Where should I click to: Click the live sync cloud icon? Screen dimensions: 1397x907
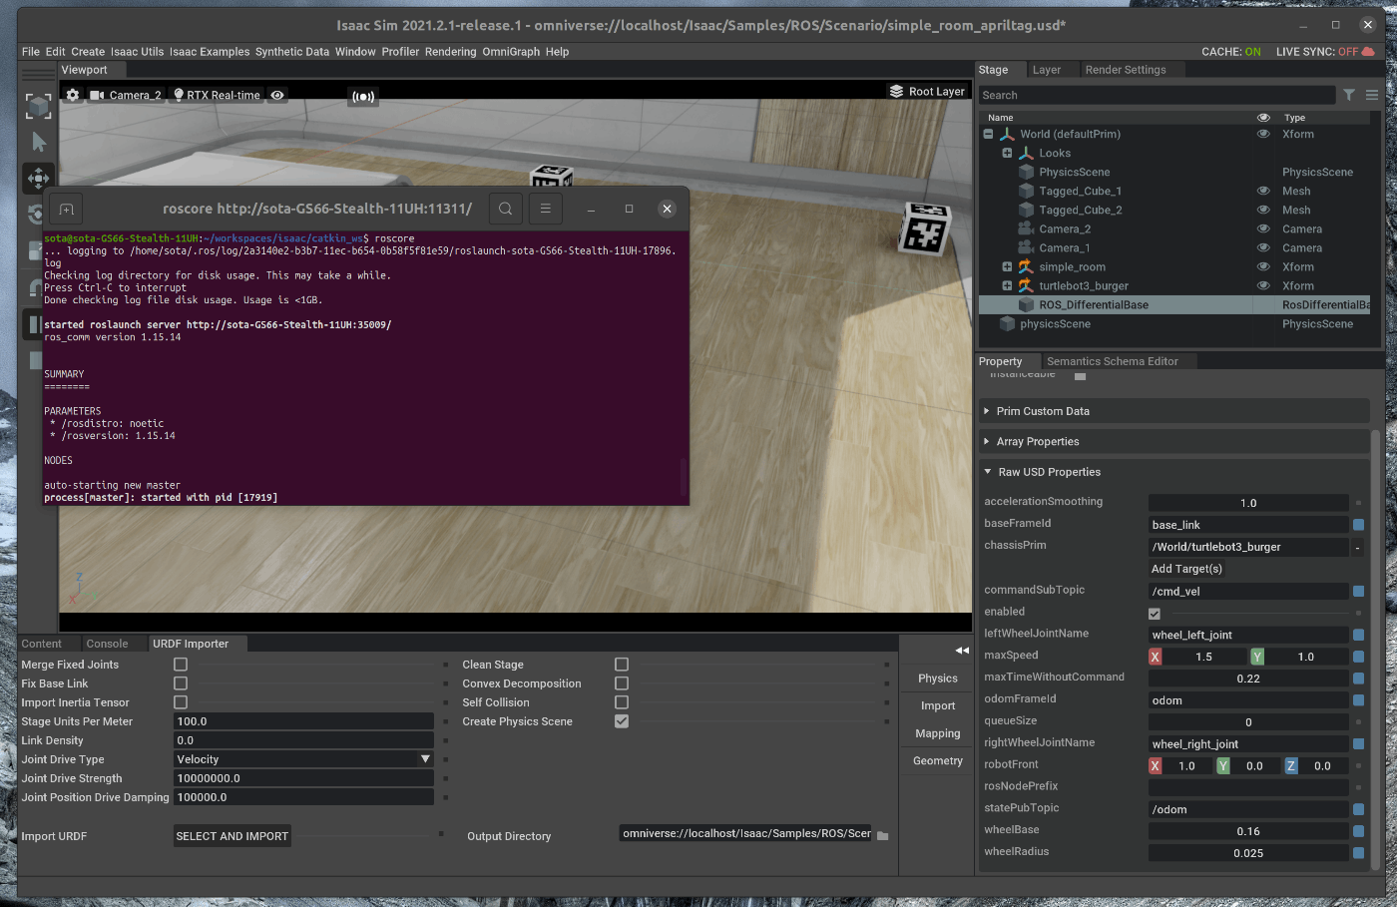pyautogui.click(x=1368, y=51)
